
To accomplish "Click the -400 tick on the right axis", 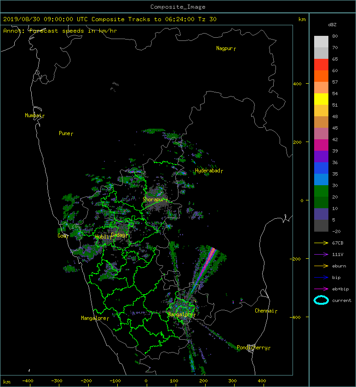I will pyautogui.click(x=295, y=318).
